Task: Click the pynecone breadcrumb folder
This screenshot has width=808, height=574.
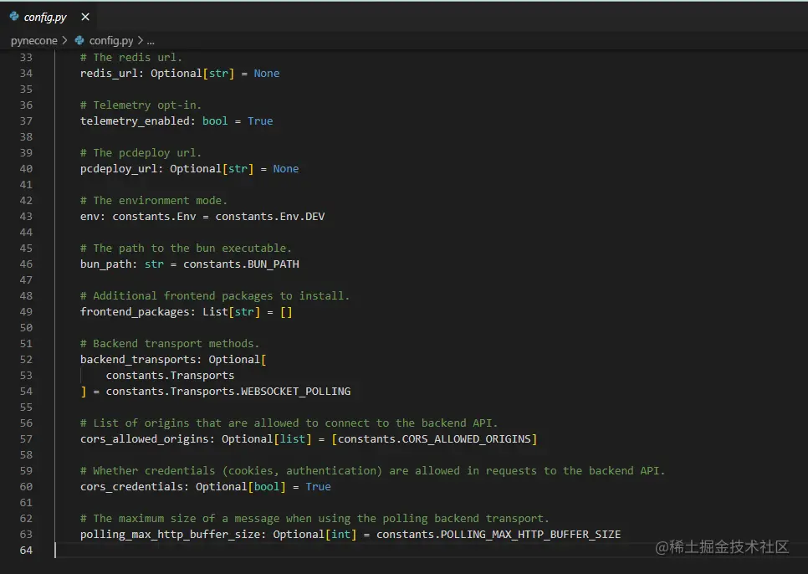Action: click(x=34, y=41)
